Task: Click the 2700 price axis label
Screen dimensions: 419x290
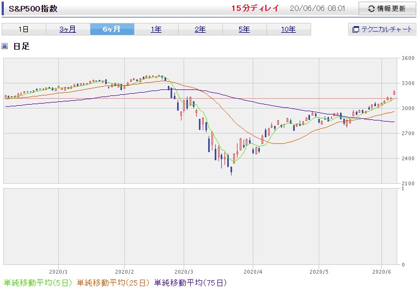Action: [408, 134]
